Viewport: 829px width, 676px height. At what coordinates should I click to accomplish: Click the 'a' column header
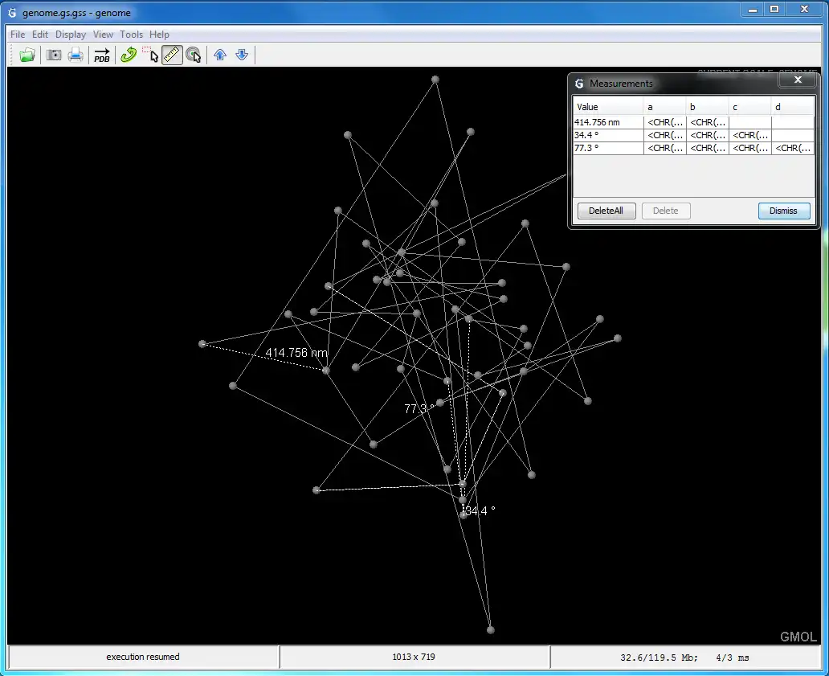(x=664, y=107)
